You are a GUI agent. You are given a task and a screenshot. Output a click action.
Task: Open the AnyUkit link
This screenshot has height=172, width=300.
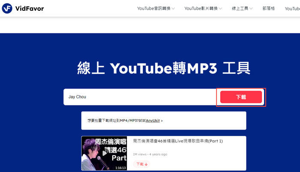pos(153,121)
